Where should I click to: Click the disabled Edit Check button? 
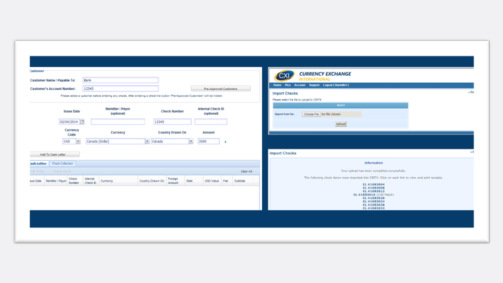pyautogui.click(x=37, y=171)
